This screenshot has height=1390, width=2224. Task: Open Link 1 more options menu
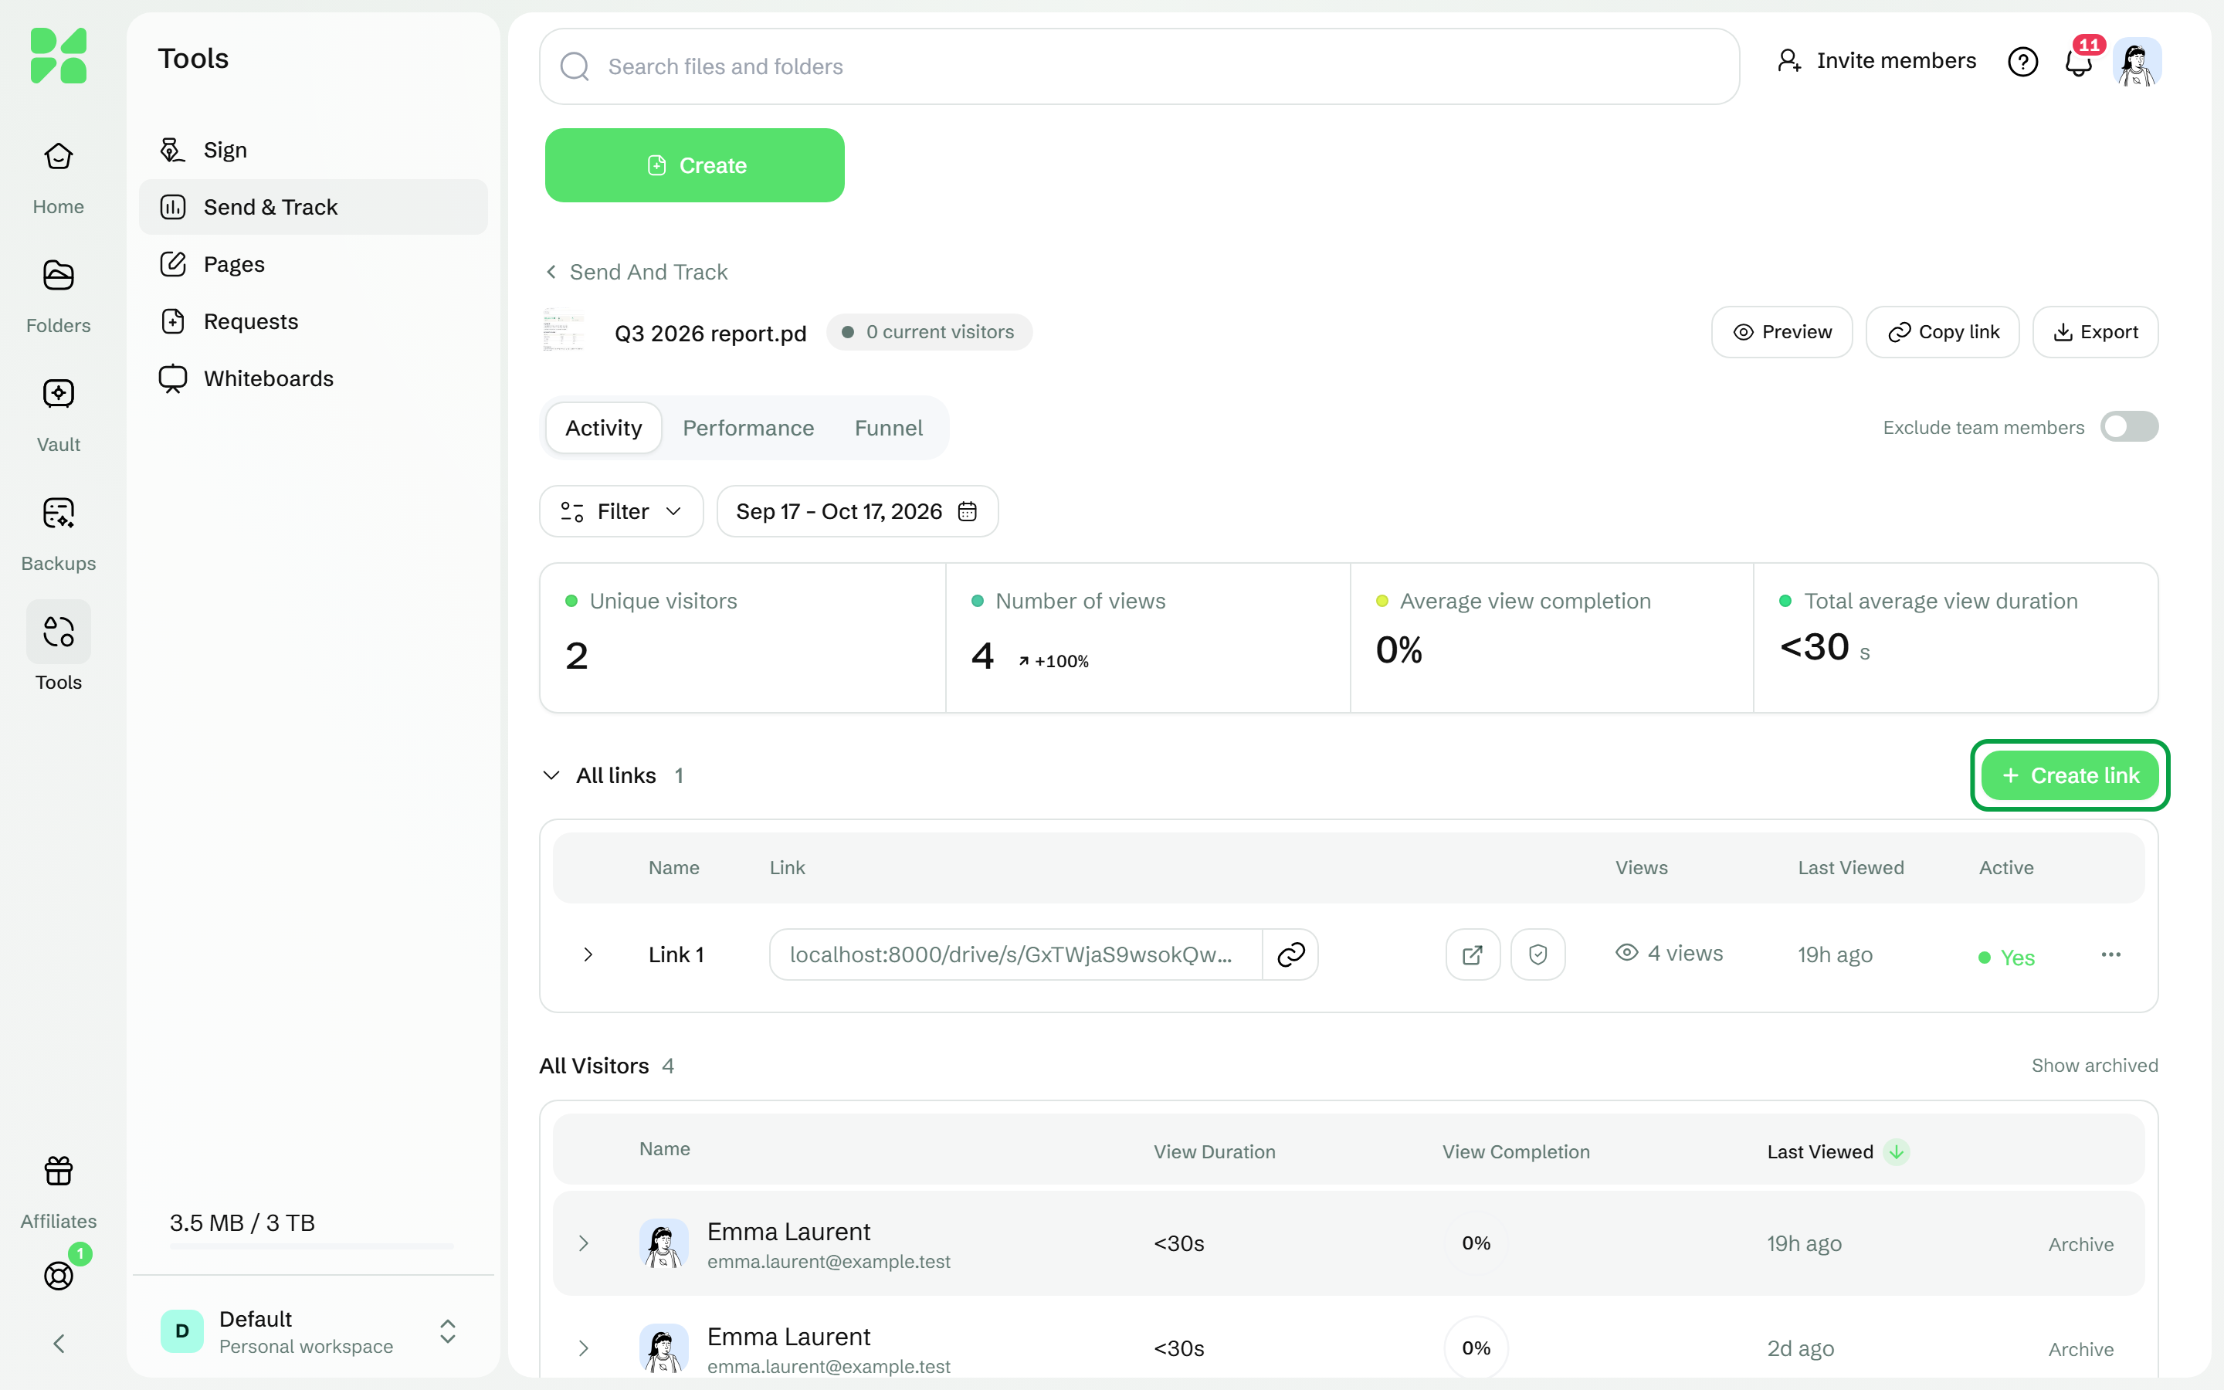pyautogui.click(x=2110, y=954)
